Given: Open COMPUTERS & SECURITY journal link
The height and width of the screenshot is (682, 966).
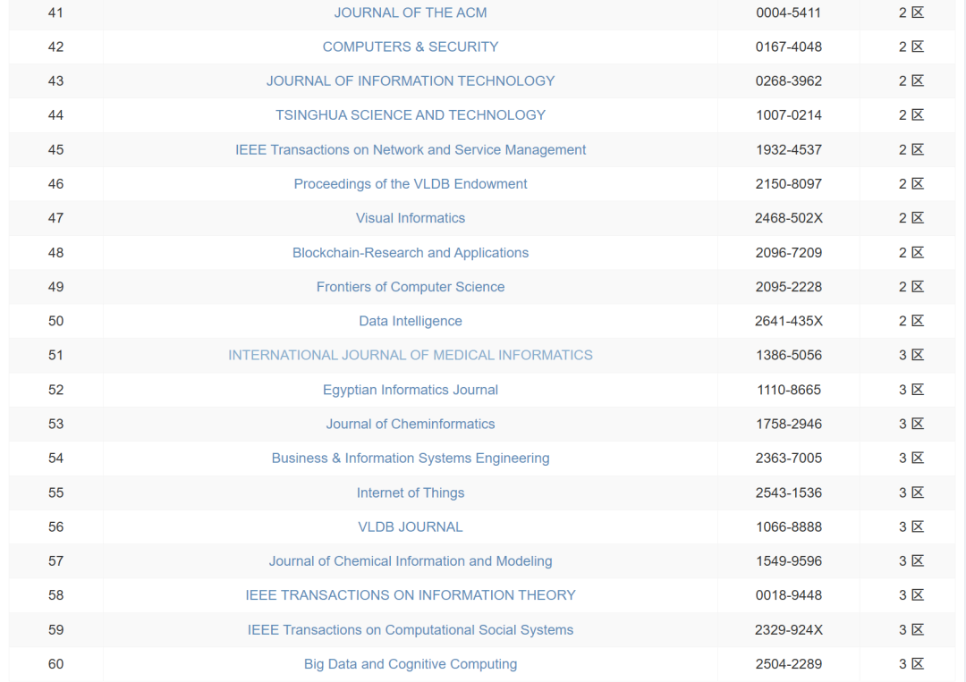Looking at the screenshot, I should [x=411, y=46].
